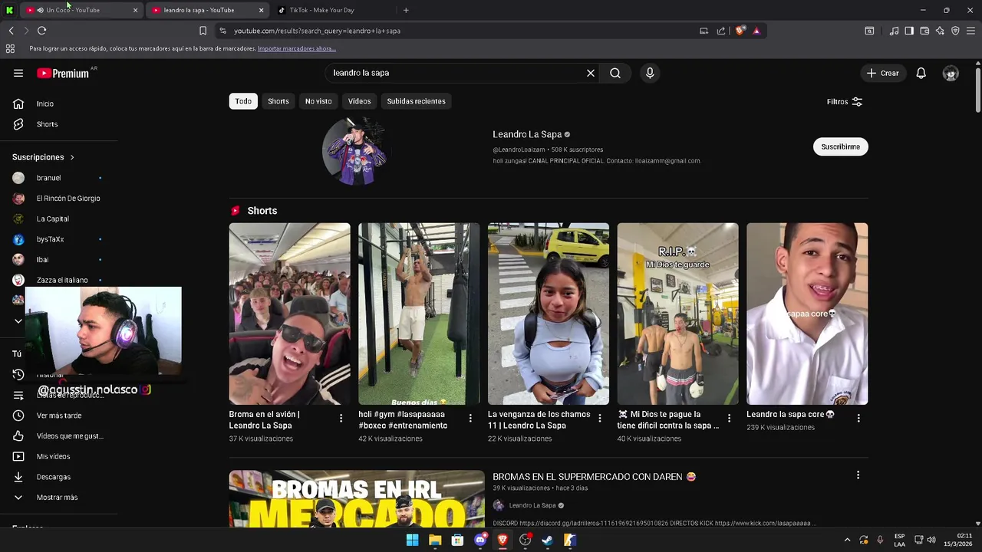Screen dimensions: 982x552
Task: Open options menu for Broma en el avión
Action: coord(341,418)
